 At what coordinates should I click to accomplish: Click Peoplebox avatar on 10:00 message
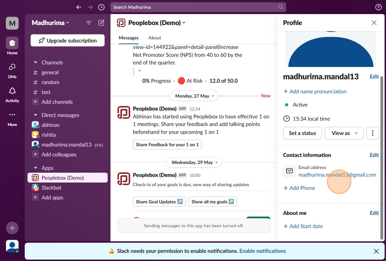tap(124, 179)
